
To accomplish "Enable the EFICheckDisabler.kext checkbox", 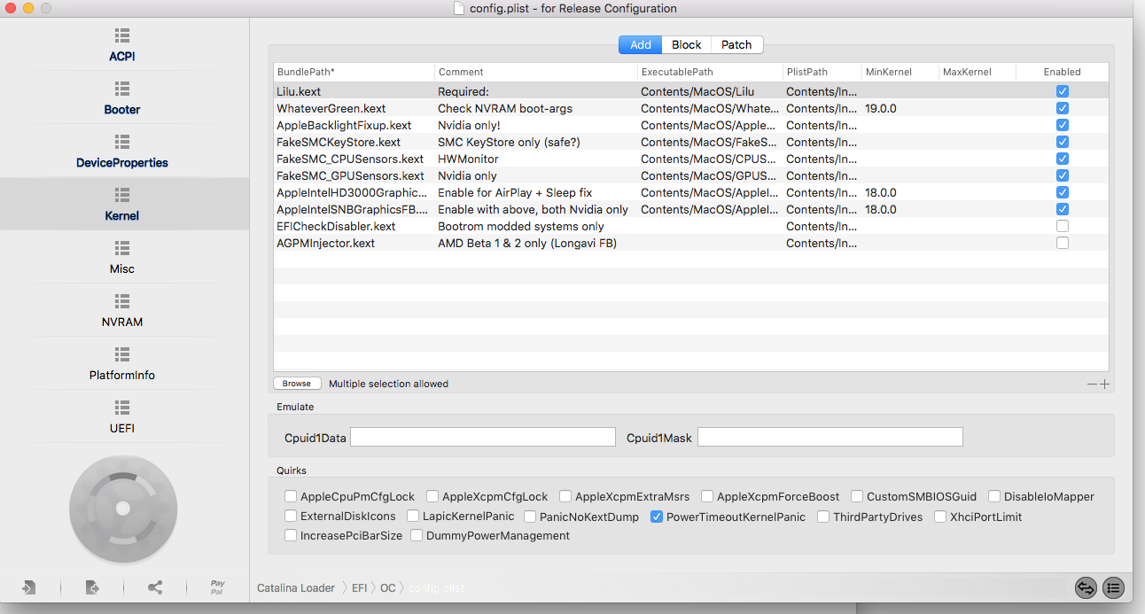I will click(1063, 226).
